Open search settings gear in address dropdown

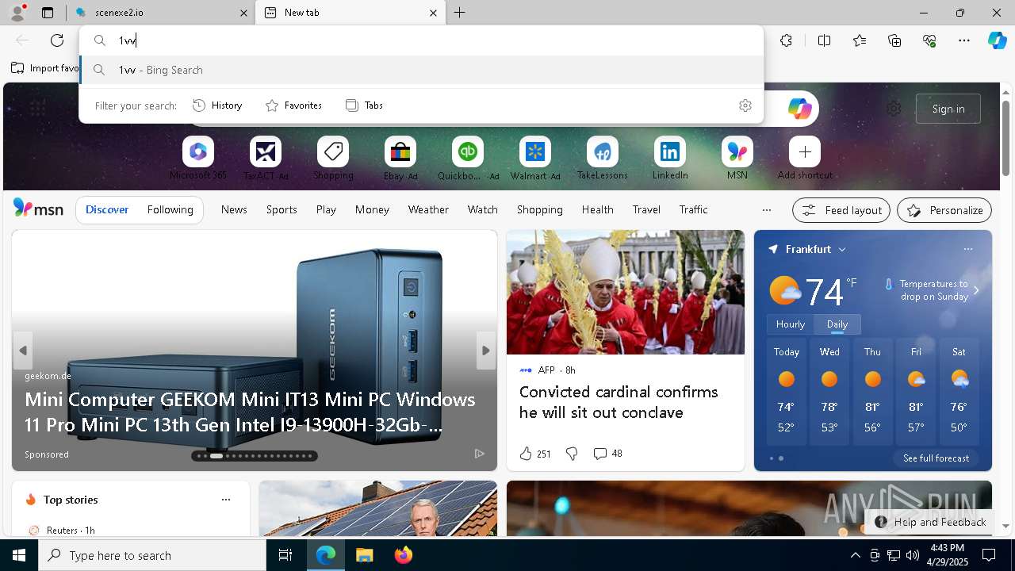coord(745,105)
